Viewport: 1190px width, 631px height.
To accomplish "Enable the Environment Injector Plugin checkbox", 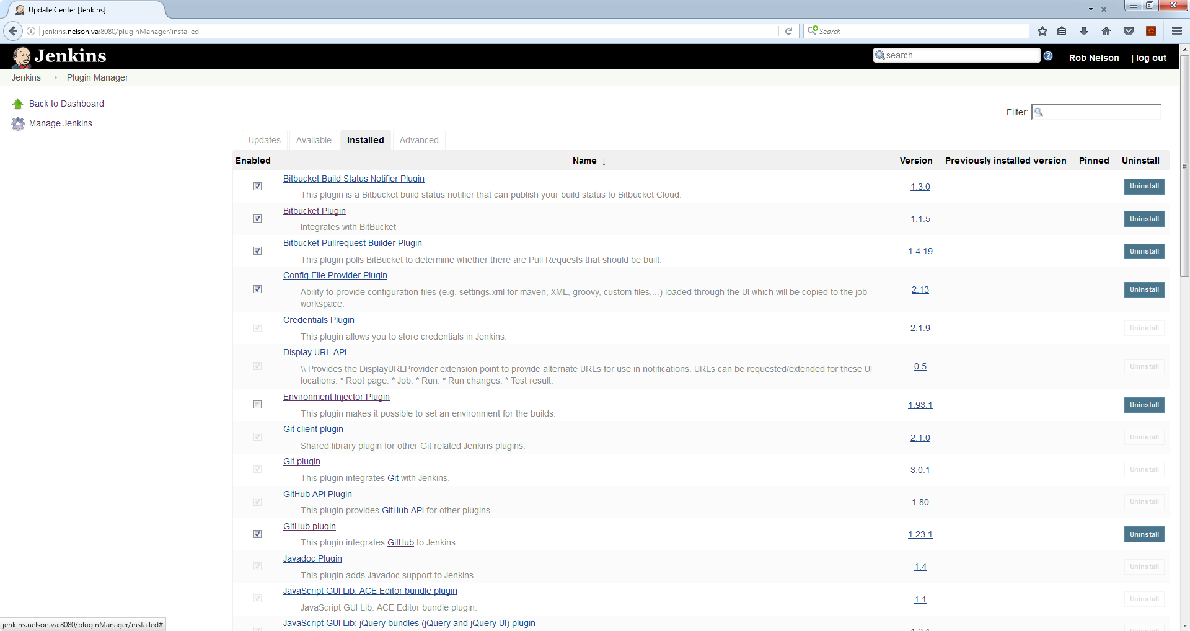I will coord(257,405).
